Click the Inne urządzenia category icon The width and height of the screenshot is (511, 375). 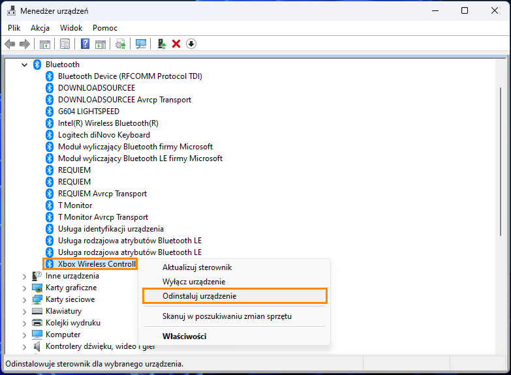tap(37, 276)
